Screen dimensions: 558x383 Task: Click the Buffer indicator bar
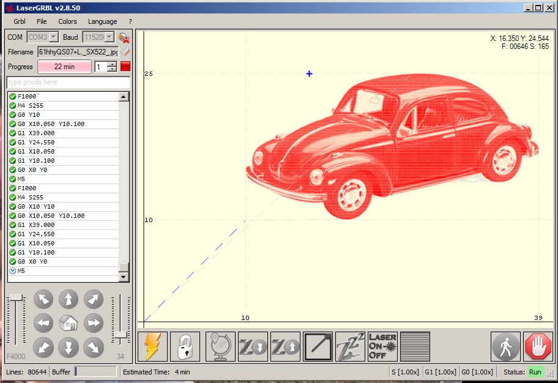(95, 371)
